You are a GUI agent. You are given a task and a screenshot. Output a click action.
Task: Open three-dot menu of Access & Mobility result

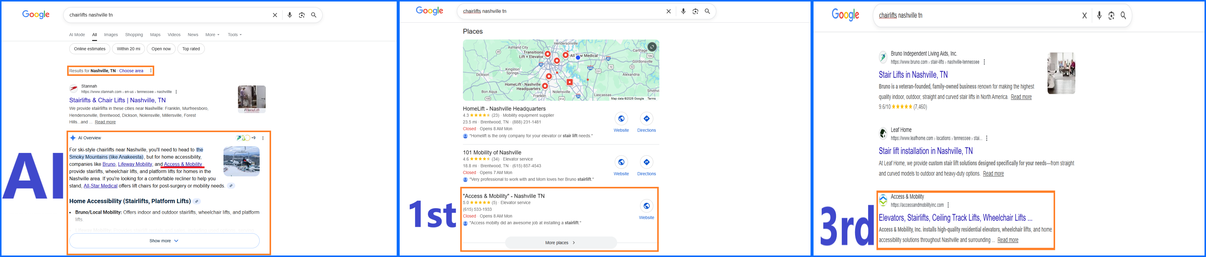948,205
